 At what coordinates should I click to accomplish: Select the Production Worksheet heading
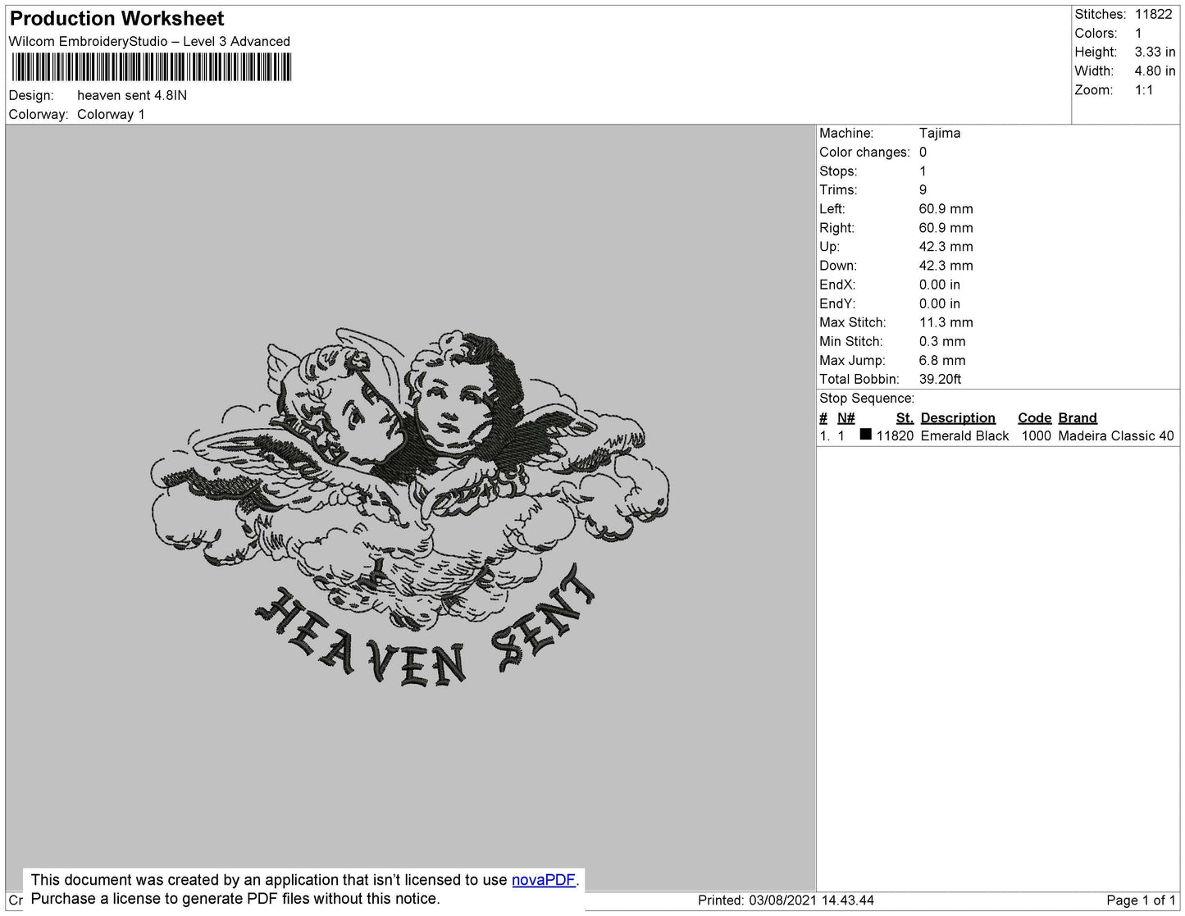(117, 18)
